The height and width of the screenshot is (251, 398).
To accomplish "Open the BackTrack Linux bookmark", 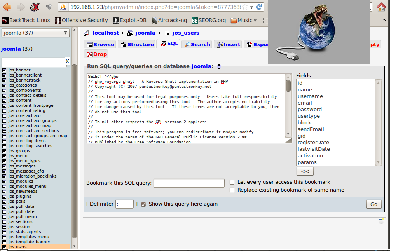I will 26,20.
